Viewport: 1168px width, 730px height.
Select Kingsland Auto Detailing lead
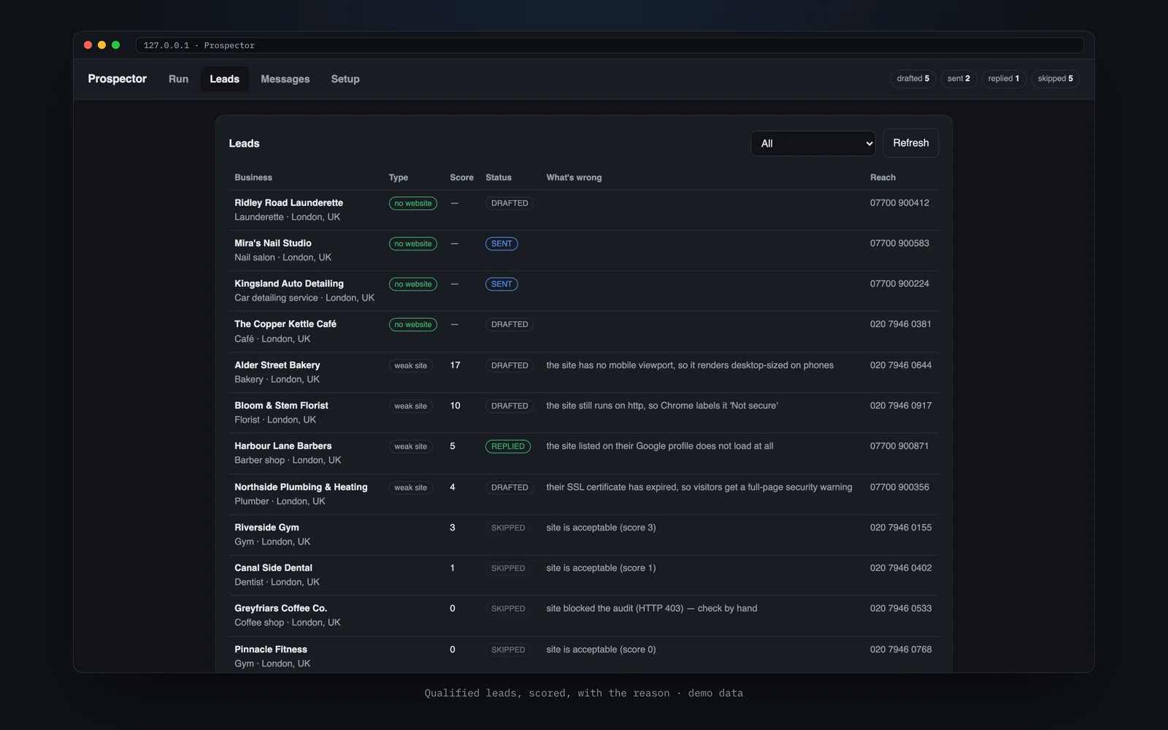[583, 291]
